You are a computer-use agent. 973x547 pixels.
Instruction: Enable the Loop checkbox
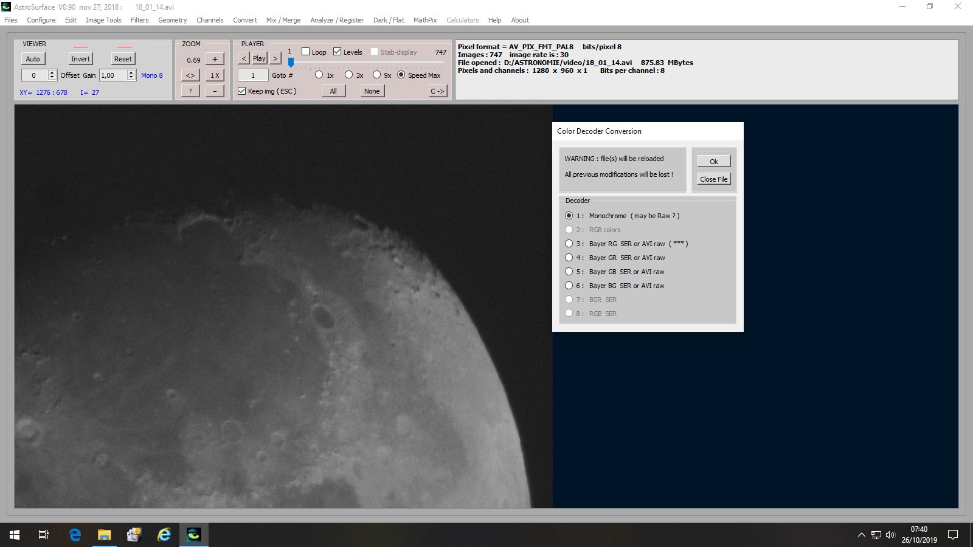[x=306, y=52]
